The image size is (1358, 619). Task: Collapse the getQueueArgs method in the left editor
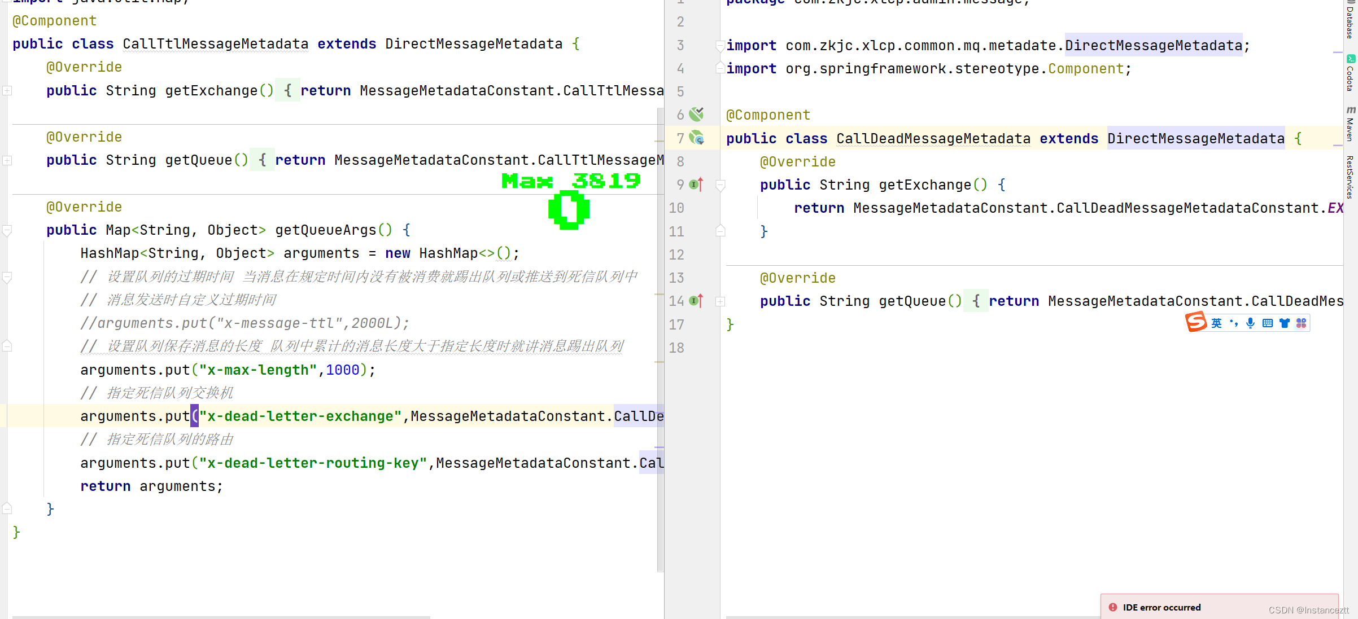pyautogui.click(x=7, y=230)
